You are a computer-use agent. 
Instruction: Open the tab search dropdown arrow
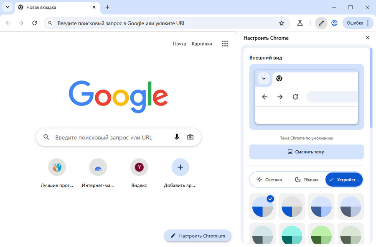point(8,7)
